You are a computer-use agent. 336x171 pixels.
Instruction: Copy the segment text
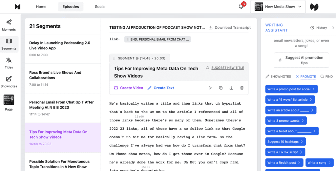[x=221, y=88]
